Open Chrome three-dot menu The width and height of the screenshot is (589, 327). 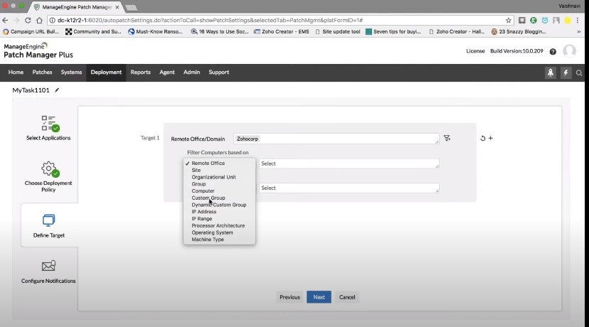coord(578,21)
